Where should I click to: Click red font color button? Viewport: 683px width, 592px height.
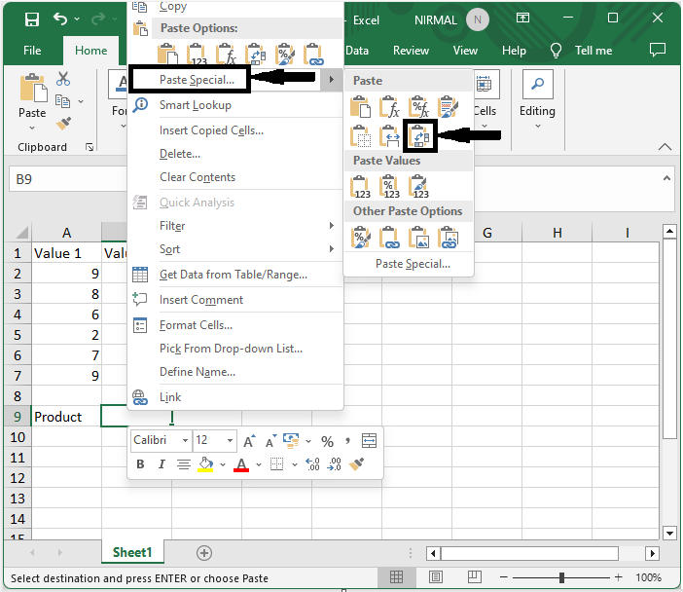coord(241,464)
